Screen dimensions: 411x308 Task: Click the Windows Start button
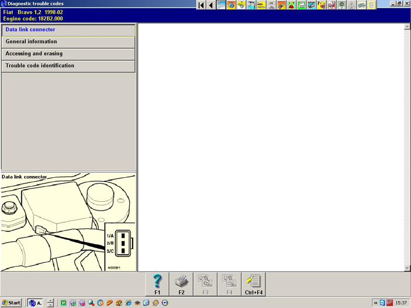(x=12, y=303)
